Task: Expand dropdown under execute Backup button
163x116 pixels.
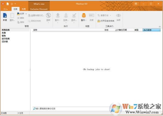Action: click(58, 23)
